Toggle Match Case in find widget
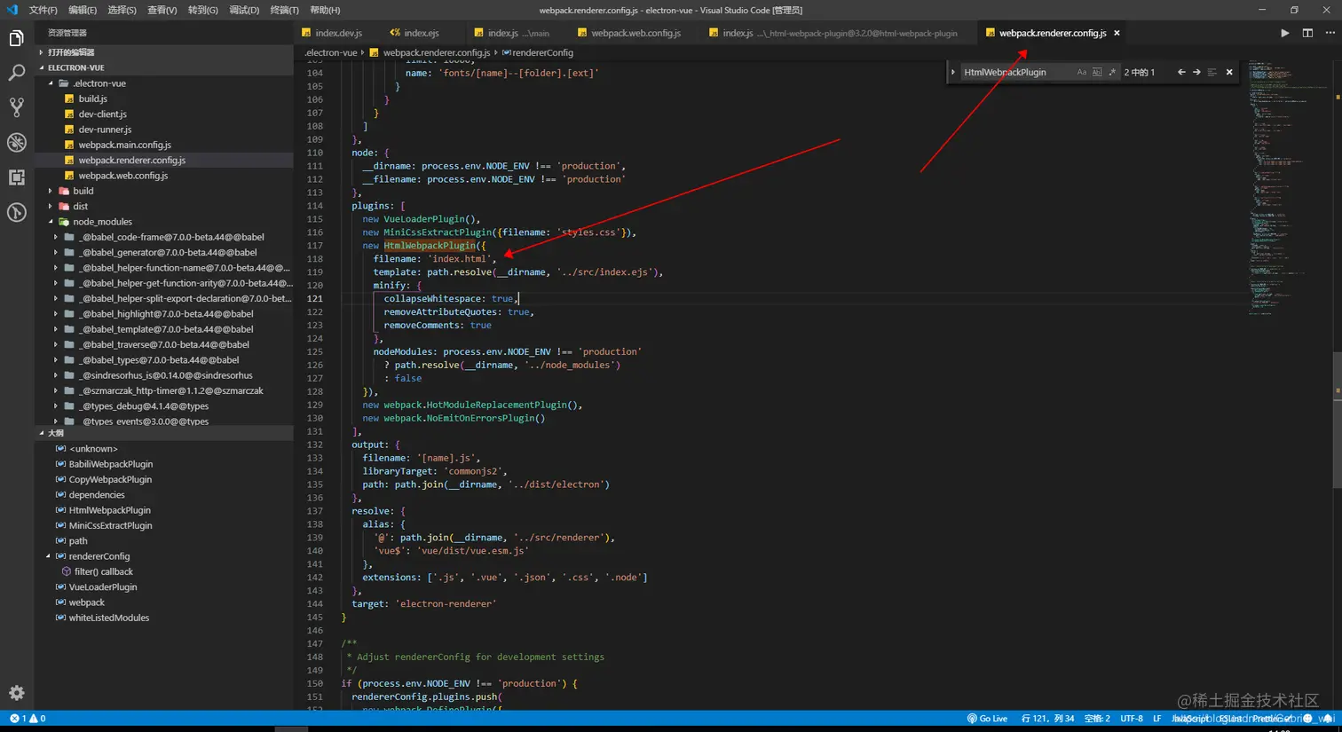The image size is (1342, 732). click(1081, 72)
